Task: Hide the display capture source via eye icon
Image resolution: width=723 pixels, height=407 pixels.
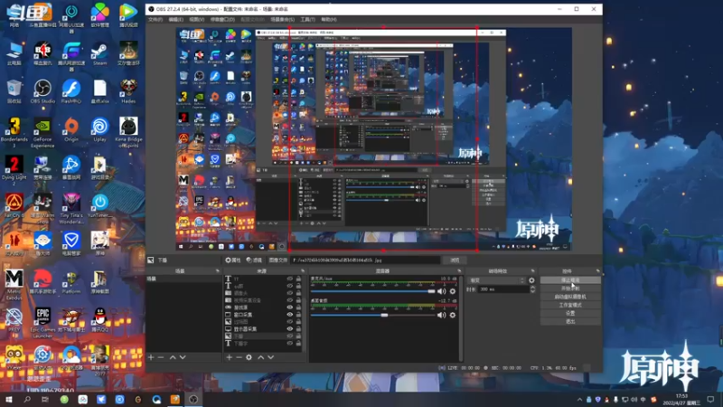Action: click(289, 328)
